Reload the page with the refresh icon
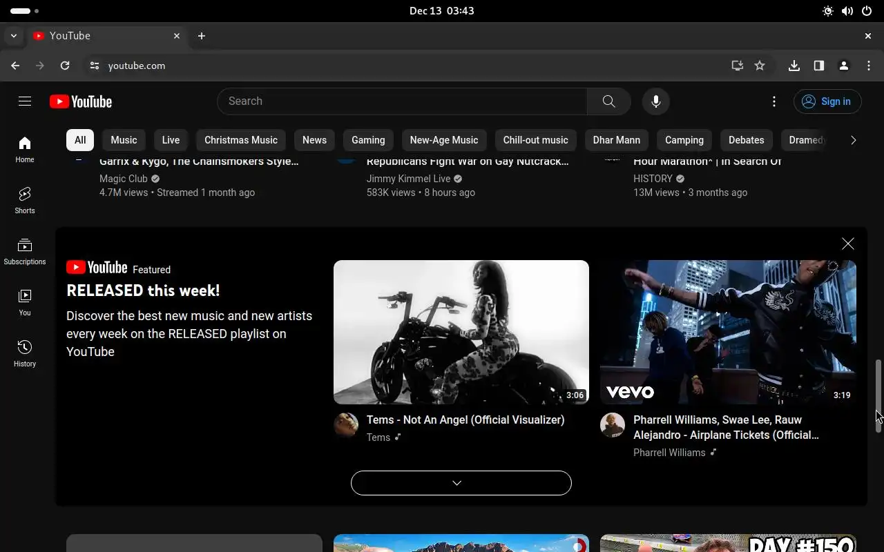884x552 pixels. tap(65, 66)
